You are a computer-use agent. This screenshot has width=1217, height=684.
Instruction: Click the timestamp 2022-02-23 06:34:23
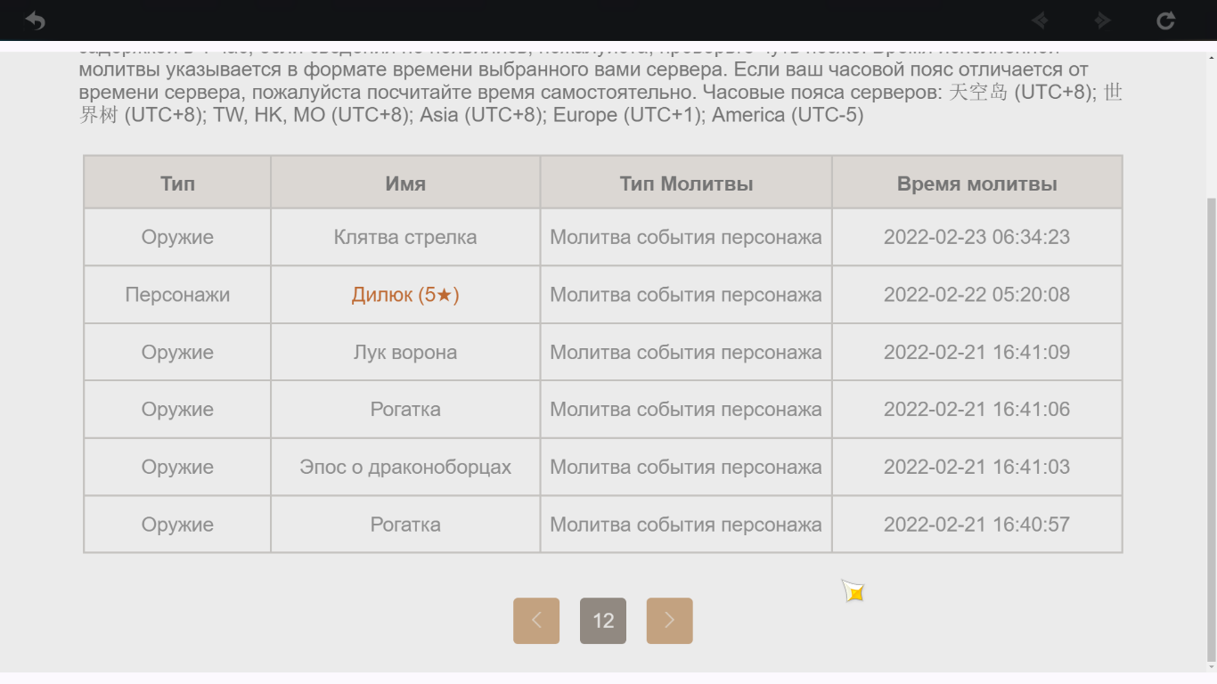click(x=976, y=238)
